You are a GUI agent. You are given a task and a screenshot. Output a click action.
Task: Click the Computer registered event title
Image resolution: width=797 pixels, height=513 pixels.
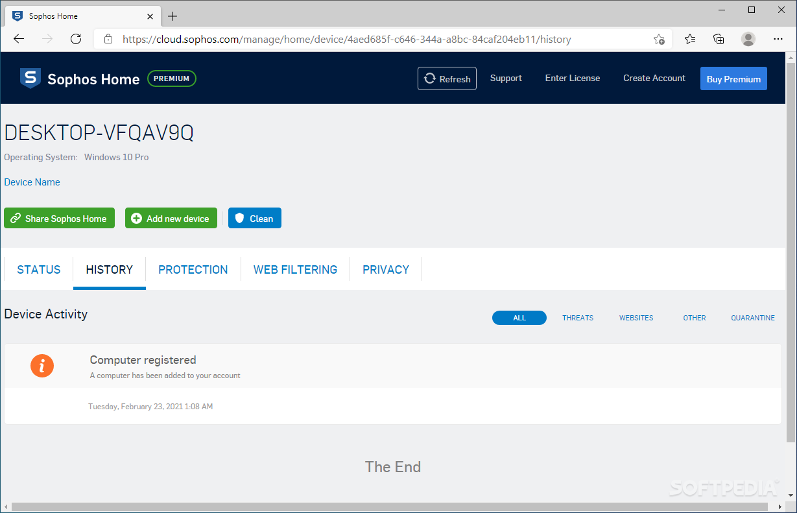coord(143,360)
